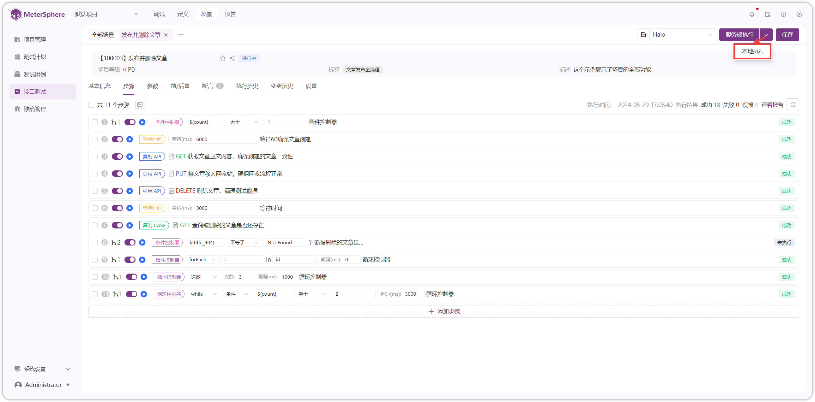815x402 pixels.
Task: Close the 发布并删除文章 tab
Action: 166,35
